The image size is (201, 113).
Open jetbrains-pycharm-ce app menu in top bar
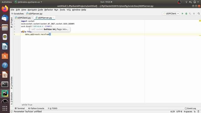(x=29, y=2)
